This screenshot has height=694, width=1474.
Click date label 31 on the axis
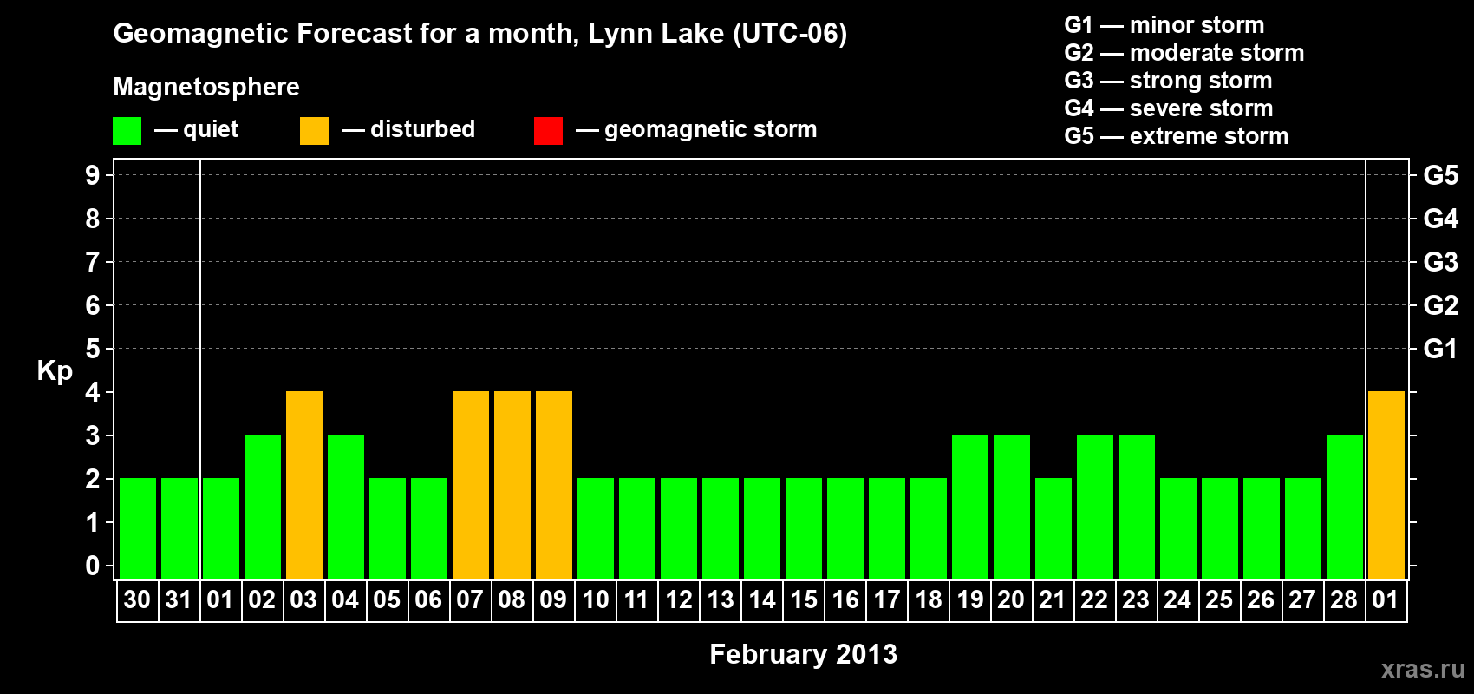(x=179, y=600)
